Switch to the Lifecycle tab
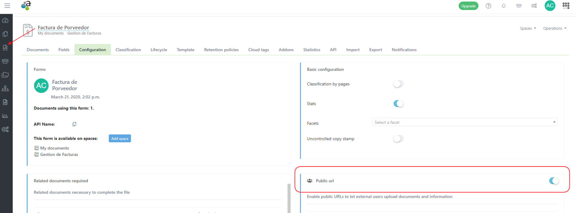Viewport: 576px width, 213px height. point(159,50)
